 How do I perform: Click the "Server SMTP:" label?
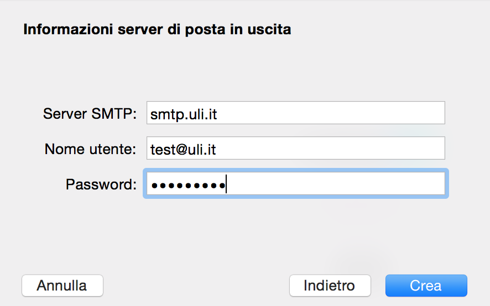(90, 114)
